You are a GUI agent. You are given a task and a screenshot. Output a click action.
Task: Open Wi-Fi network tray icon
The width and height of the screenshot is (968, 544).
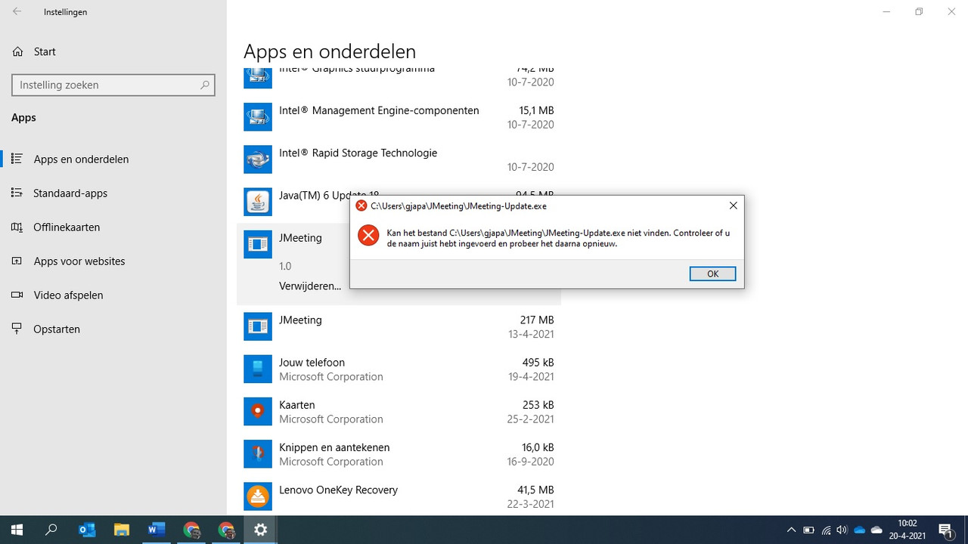coord(826,530)
